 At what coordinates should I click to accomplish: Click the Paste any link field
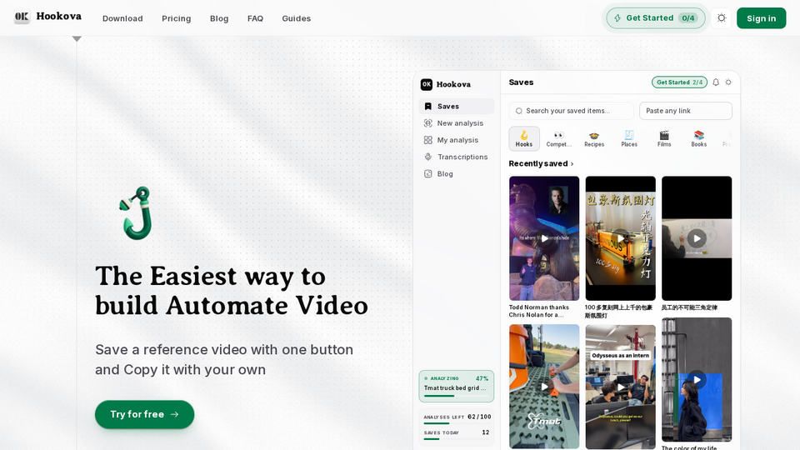click(x=686, y=111)
